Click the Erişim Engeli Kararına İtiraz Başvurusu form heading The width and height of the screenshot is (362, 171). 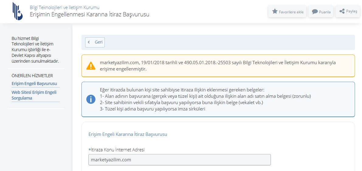pyautogui.click(x=128, y=134)
